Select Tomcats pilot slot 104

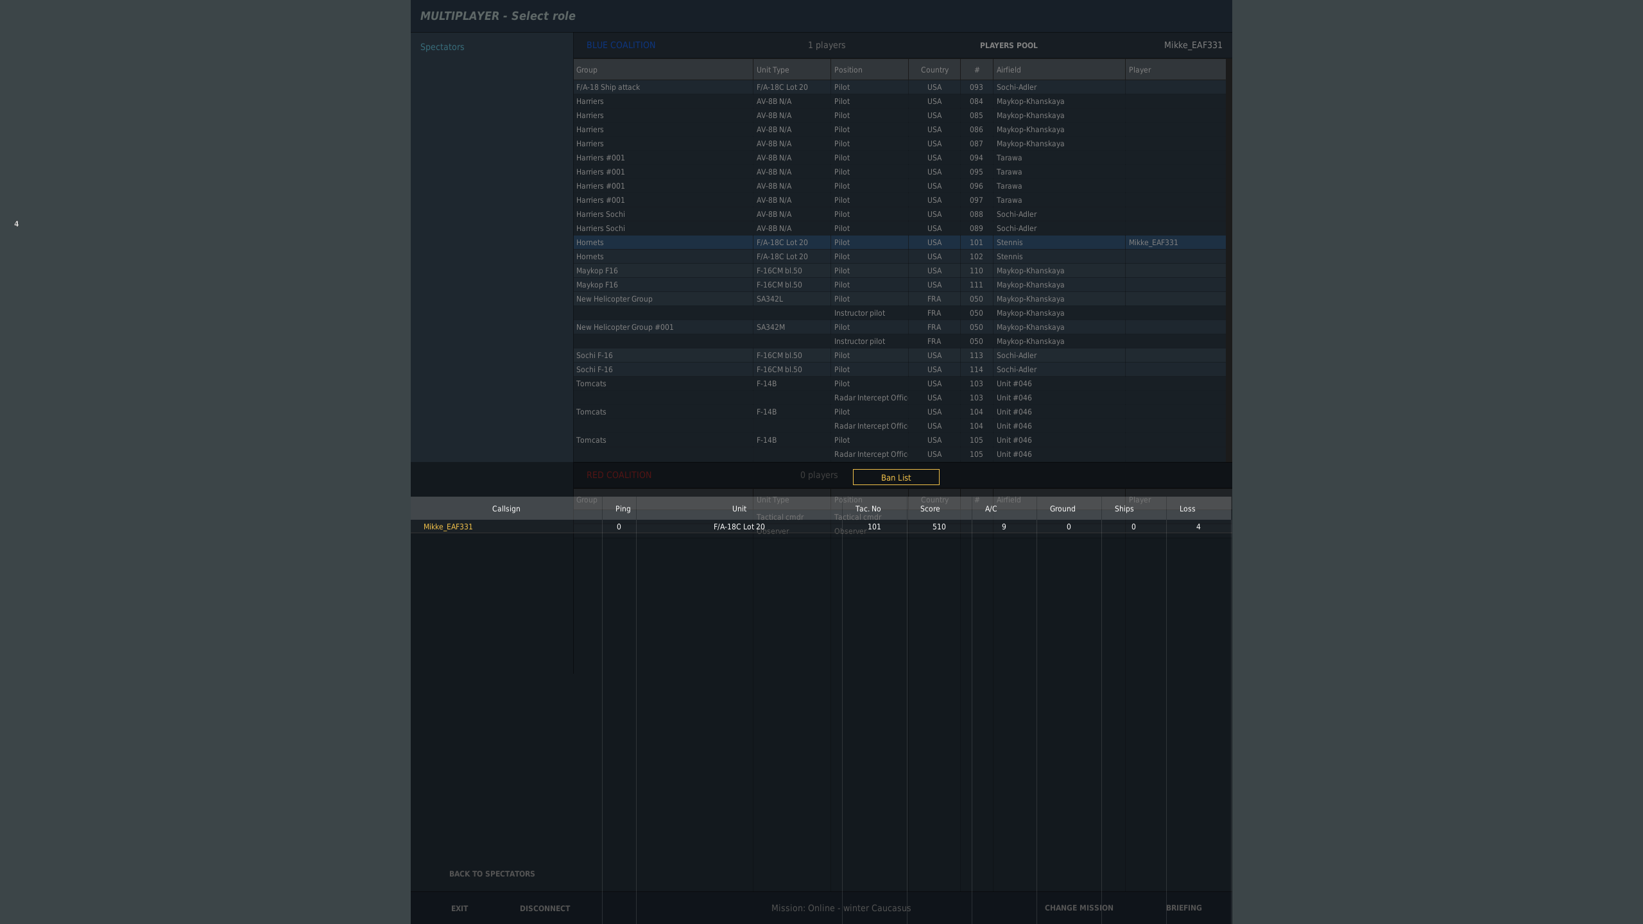coord(899,412)
